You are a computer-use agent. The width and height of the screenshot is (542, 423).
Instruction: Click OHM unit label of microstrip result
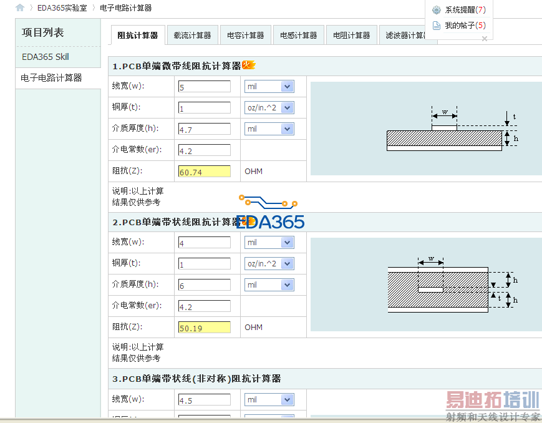[x=253, y=172]
